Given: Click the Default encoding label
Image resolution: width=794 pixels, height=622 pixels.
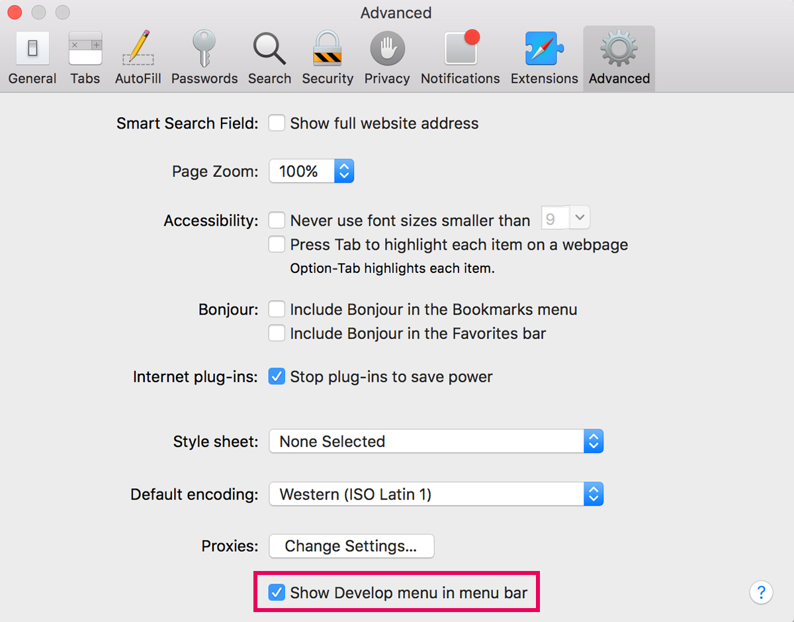Looking at the screenshot, I should click(x=195, y=495).
